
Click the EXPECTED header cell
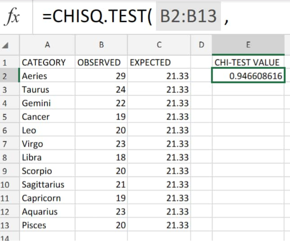pyautogui.click(x=159, y=62)
